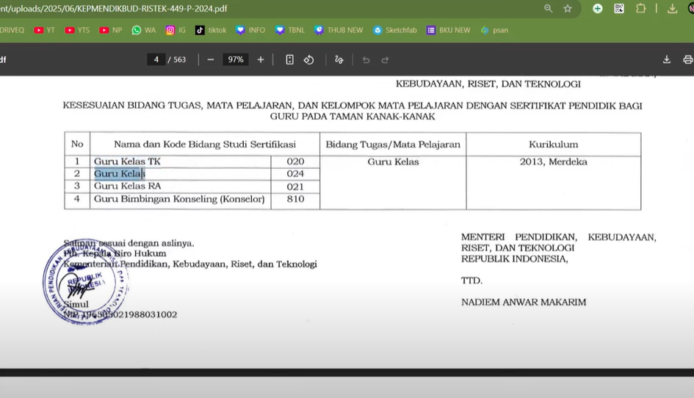Click the highlighted 'Guru Kelas' row 2 text
694x398 pixels.
pyautogui.click(x=119, y=173)
